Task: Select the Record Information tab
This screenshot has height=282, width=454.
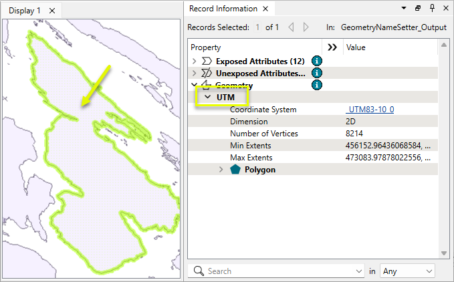Action: point(223,9)
